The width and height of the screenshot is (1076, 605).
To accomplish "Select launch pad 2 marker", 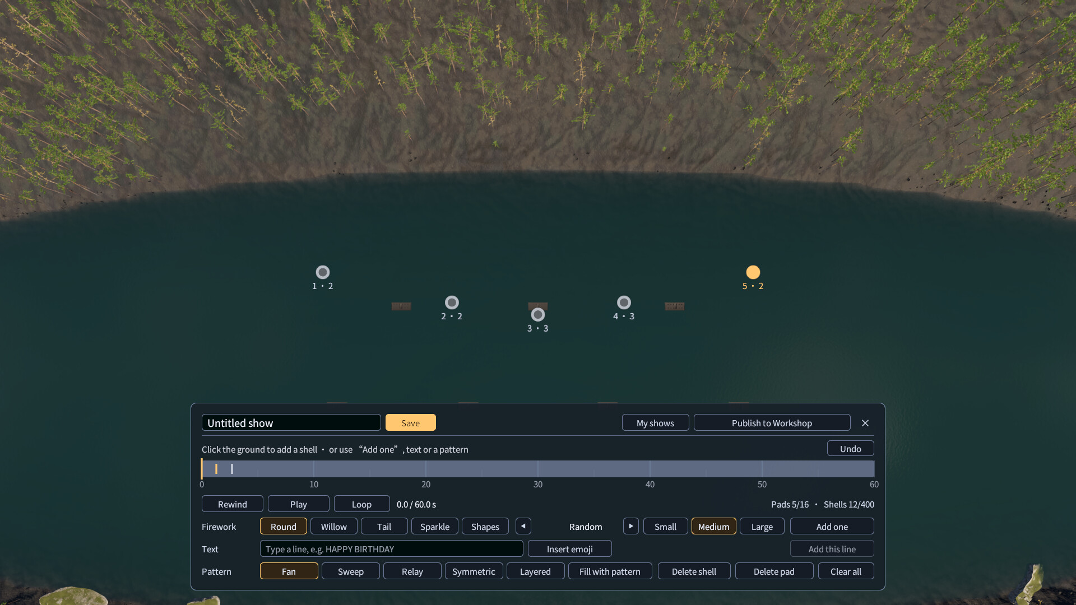I will 452,302.
